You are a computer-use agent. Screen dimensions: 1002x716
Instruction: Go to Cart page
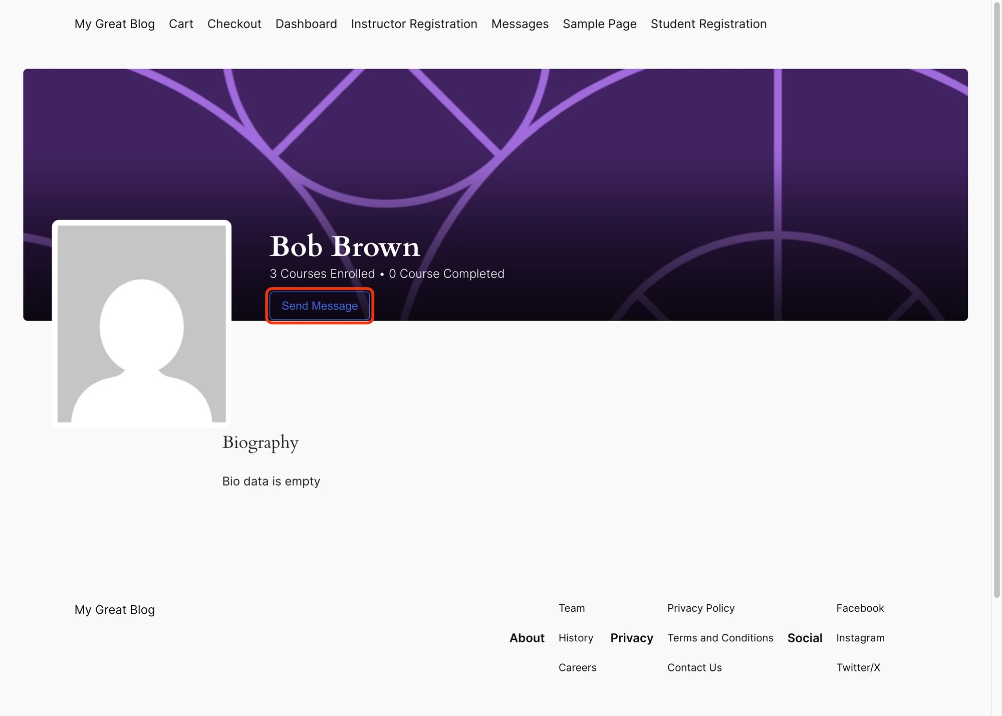[x=181, y=24]
